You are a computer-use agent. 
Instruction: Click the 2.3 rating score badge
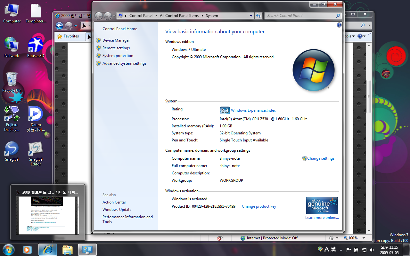(x=225, y=110)
